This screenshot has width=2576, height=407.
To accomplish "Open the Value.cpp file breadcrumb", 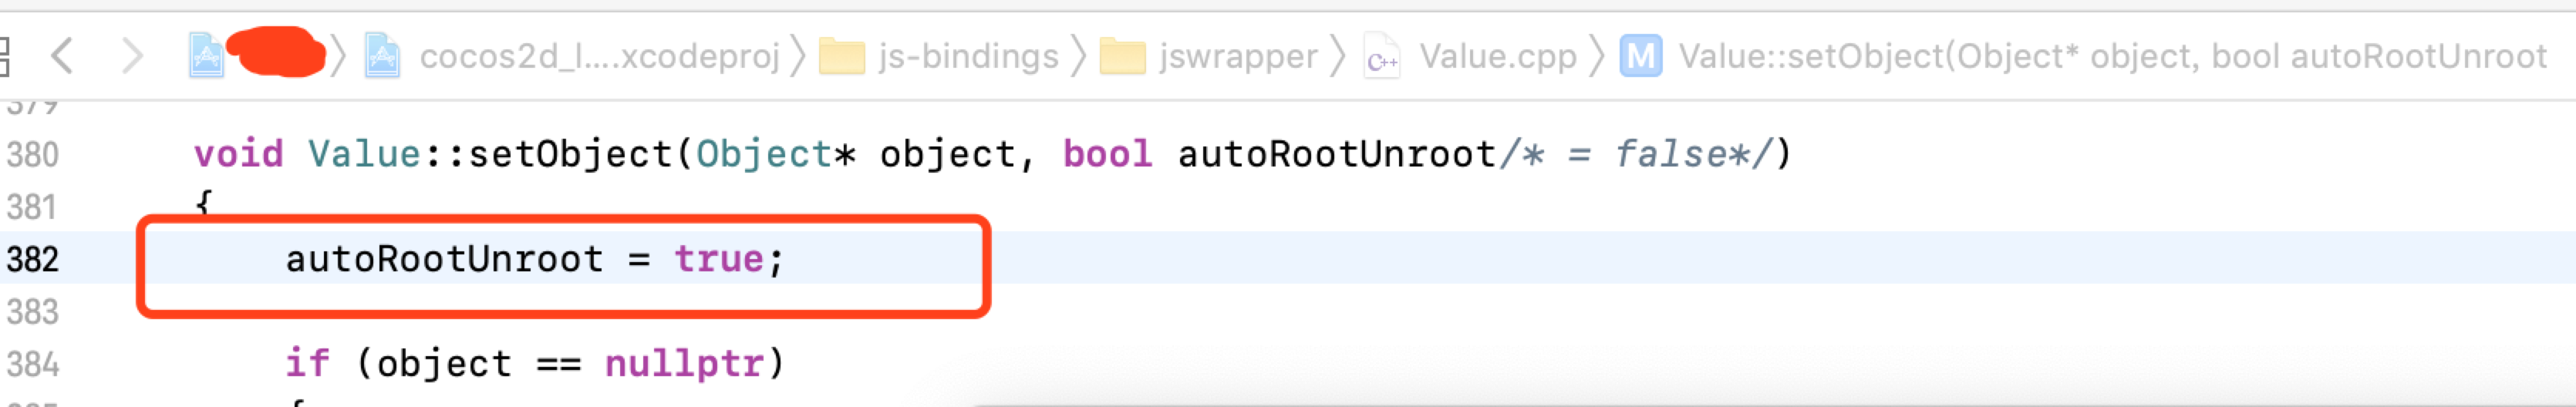I will coord(1497,57).
